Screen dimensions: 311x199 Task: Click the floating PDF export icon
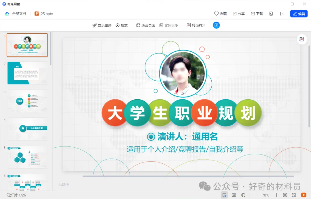pyautogui.click(x=302, y=39)
